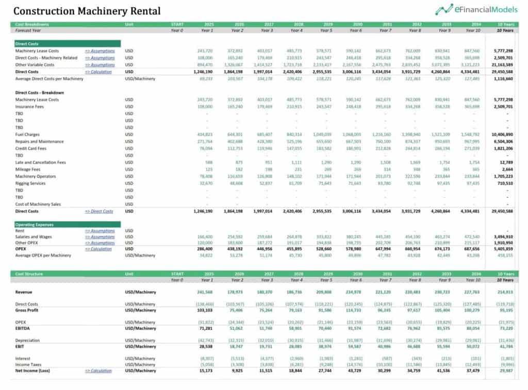The height and width of the screenshot is (390, 528).
Task: Select the Machinery Operators row label
Action: (36, 176)
